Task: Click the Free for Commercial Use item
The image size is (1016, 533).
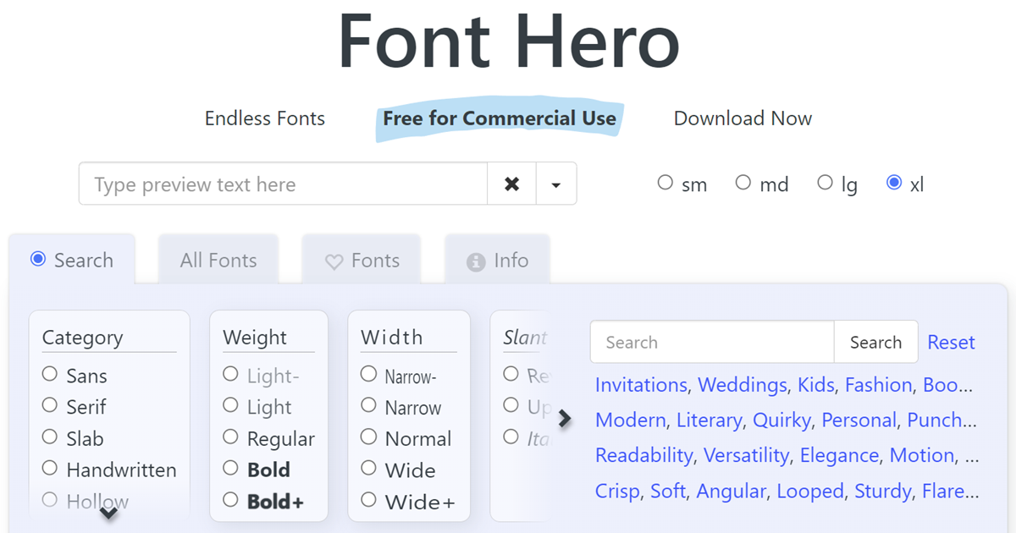Action: (500, 118)
